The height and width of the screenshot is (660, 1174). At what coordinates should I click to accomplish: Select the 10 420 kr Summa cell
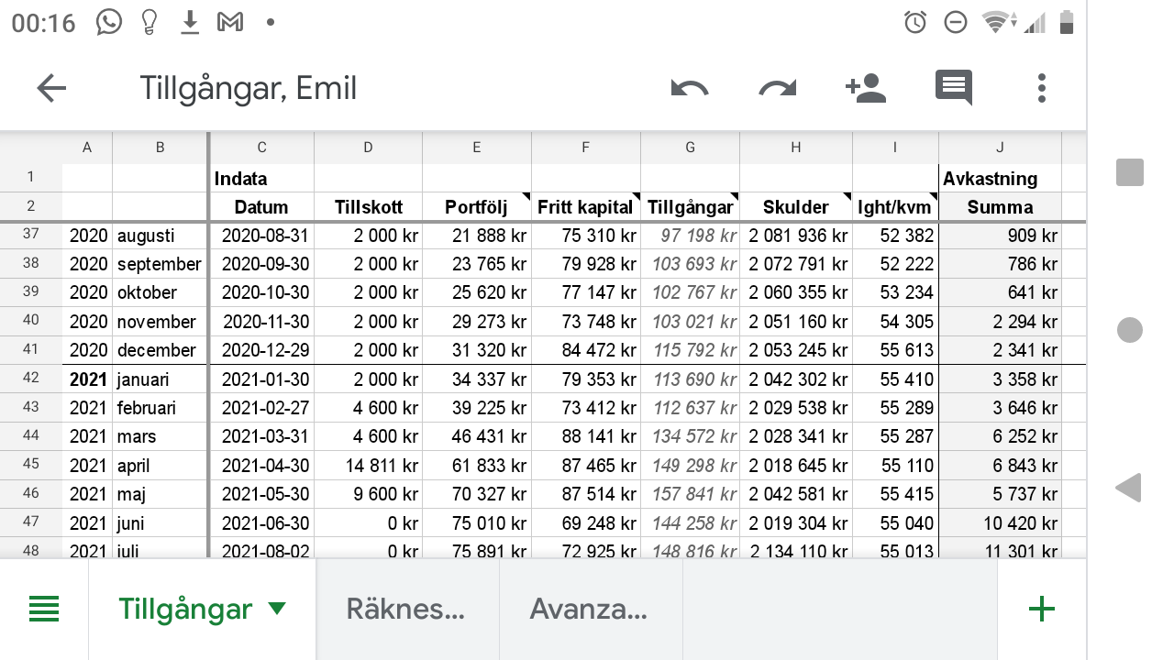point(1000,523)
